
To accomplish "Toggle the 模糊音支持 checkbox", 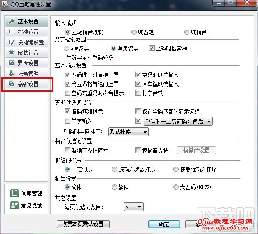I will (138, 150).
